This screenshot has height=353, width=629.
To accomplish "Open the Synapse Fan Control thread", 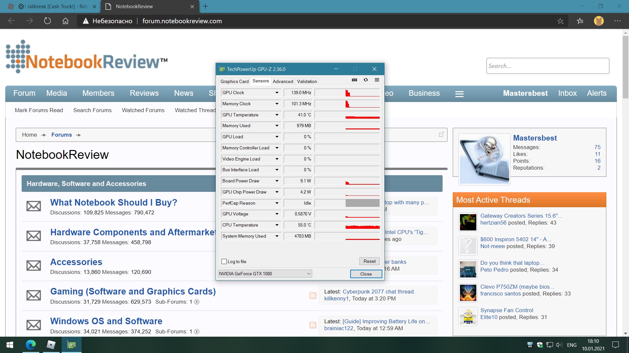I will click(506, 310).
